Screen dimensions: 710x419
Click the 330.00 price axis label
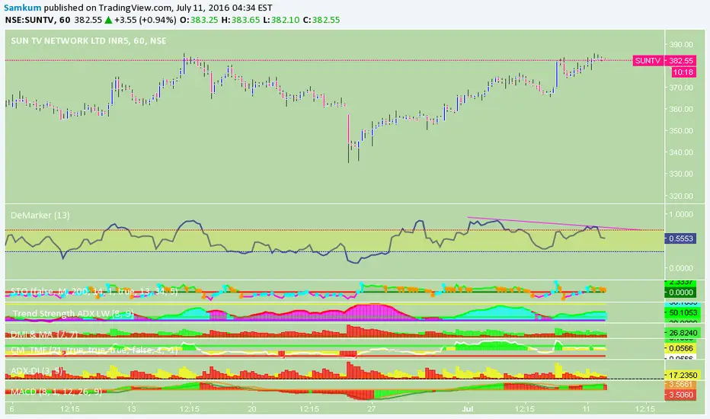[x=681, y=174]
